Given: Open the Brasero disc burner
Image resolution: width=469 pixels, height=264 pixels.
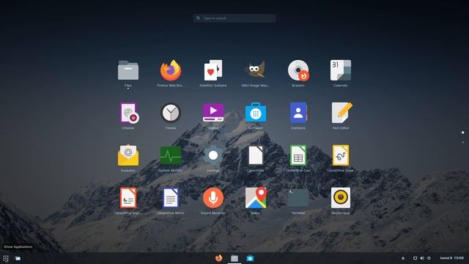Looking at the screenshot, I should (x=298, y=70).
